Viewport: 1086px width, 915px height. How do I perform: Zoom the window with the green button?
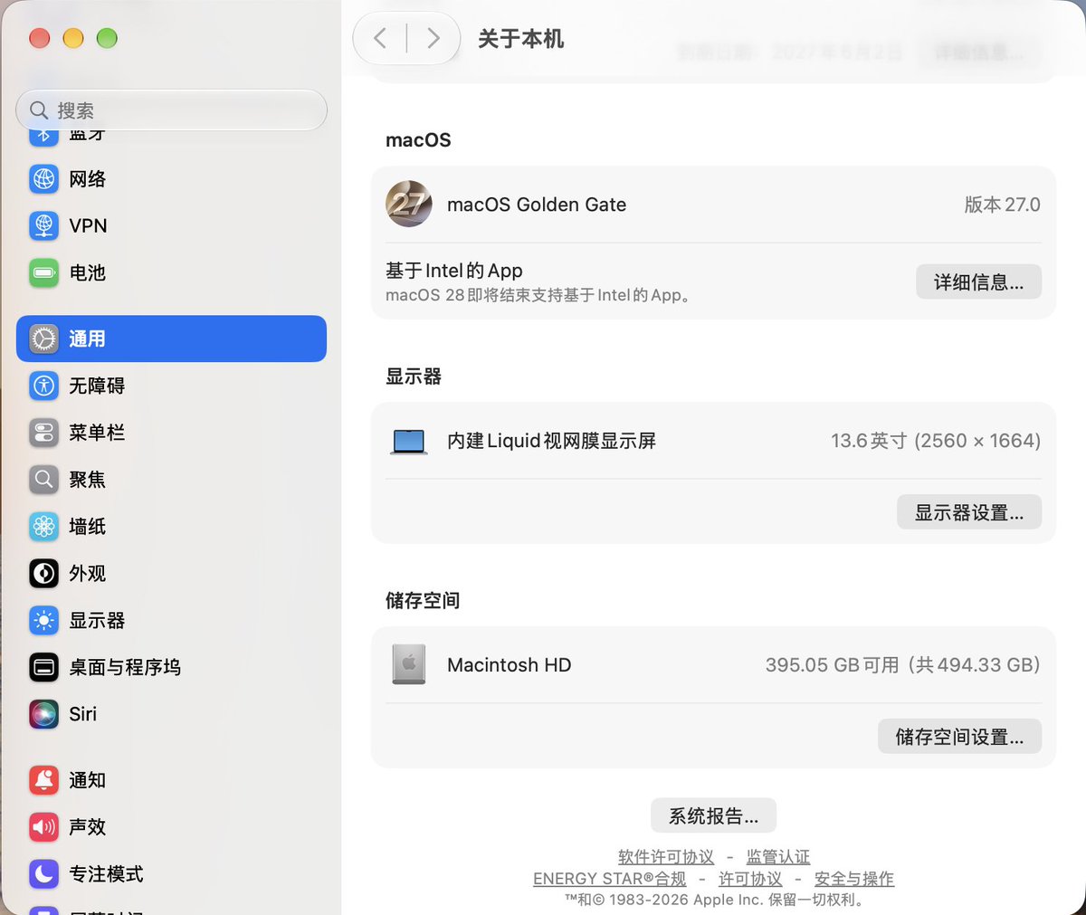point(107,38)
